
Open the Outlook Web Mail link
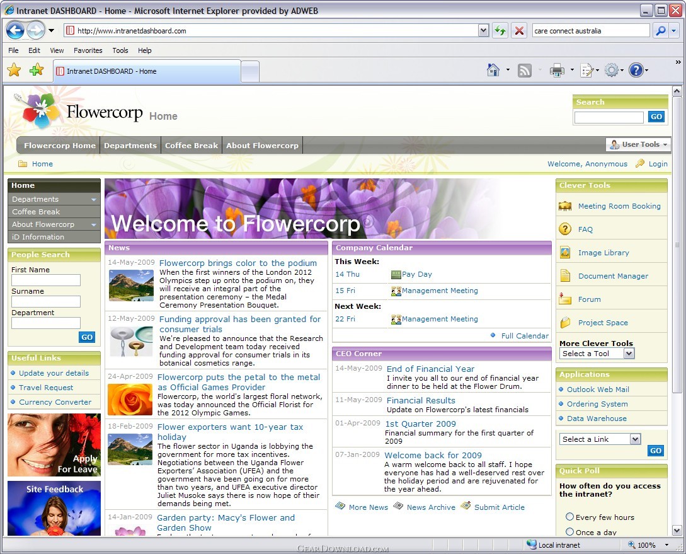598,389
